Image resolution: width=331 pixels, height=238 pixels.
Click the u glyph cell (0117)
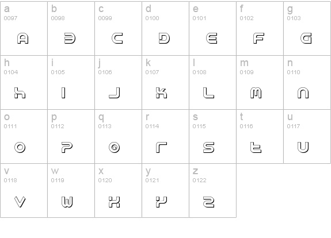coord(307,136)
